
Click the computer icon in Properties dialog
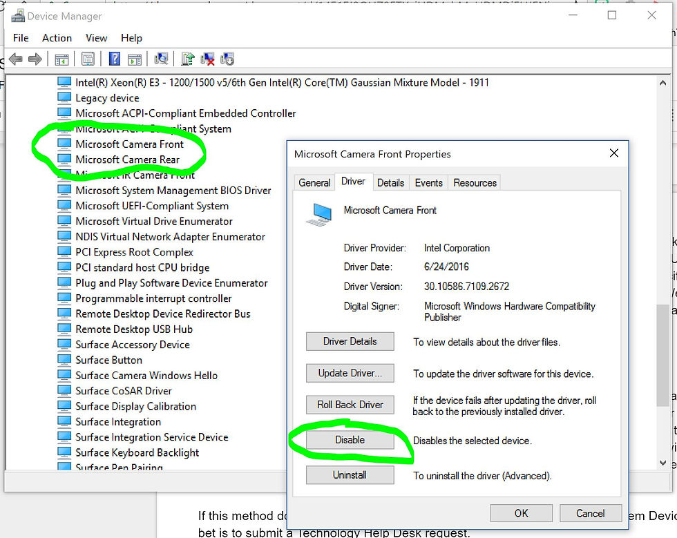tap(318, 214)
